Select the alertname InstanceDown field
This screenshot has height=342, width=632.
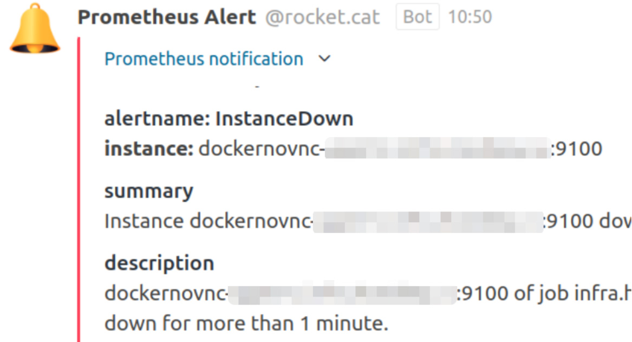(x=229, y=119)
